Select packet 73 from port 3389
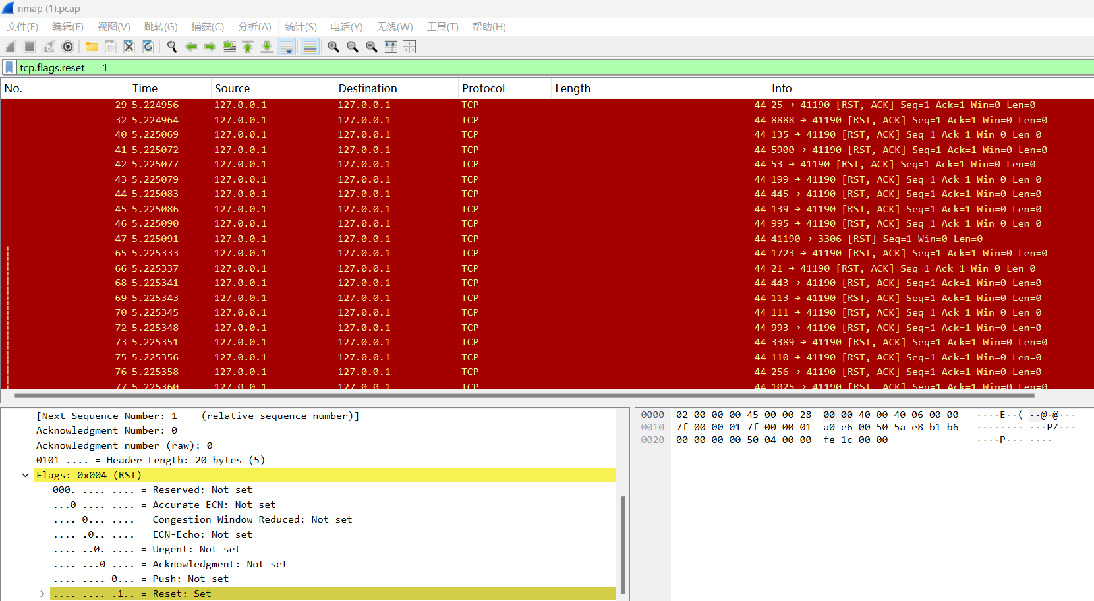1094x601 pixels. coord(547,342)
